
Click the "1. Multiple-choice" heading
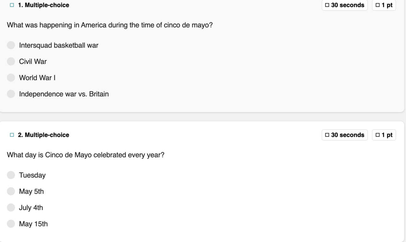click(43, 5)
